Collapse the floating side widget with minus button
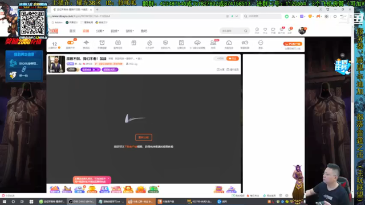The image size is (365, 205). pos(342,55)
